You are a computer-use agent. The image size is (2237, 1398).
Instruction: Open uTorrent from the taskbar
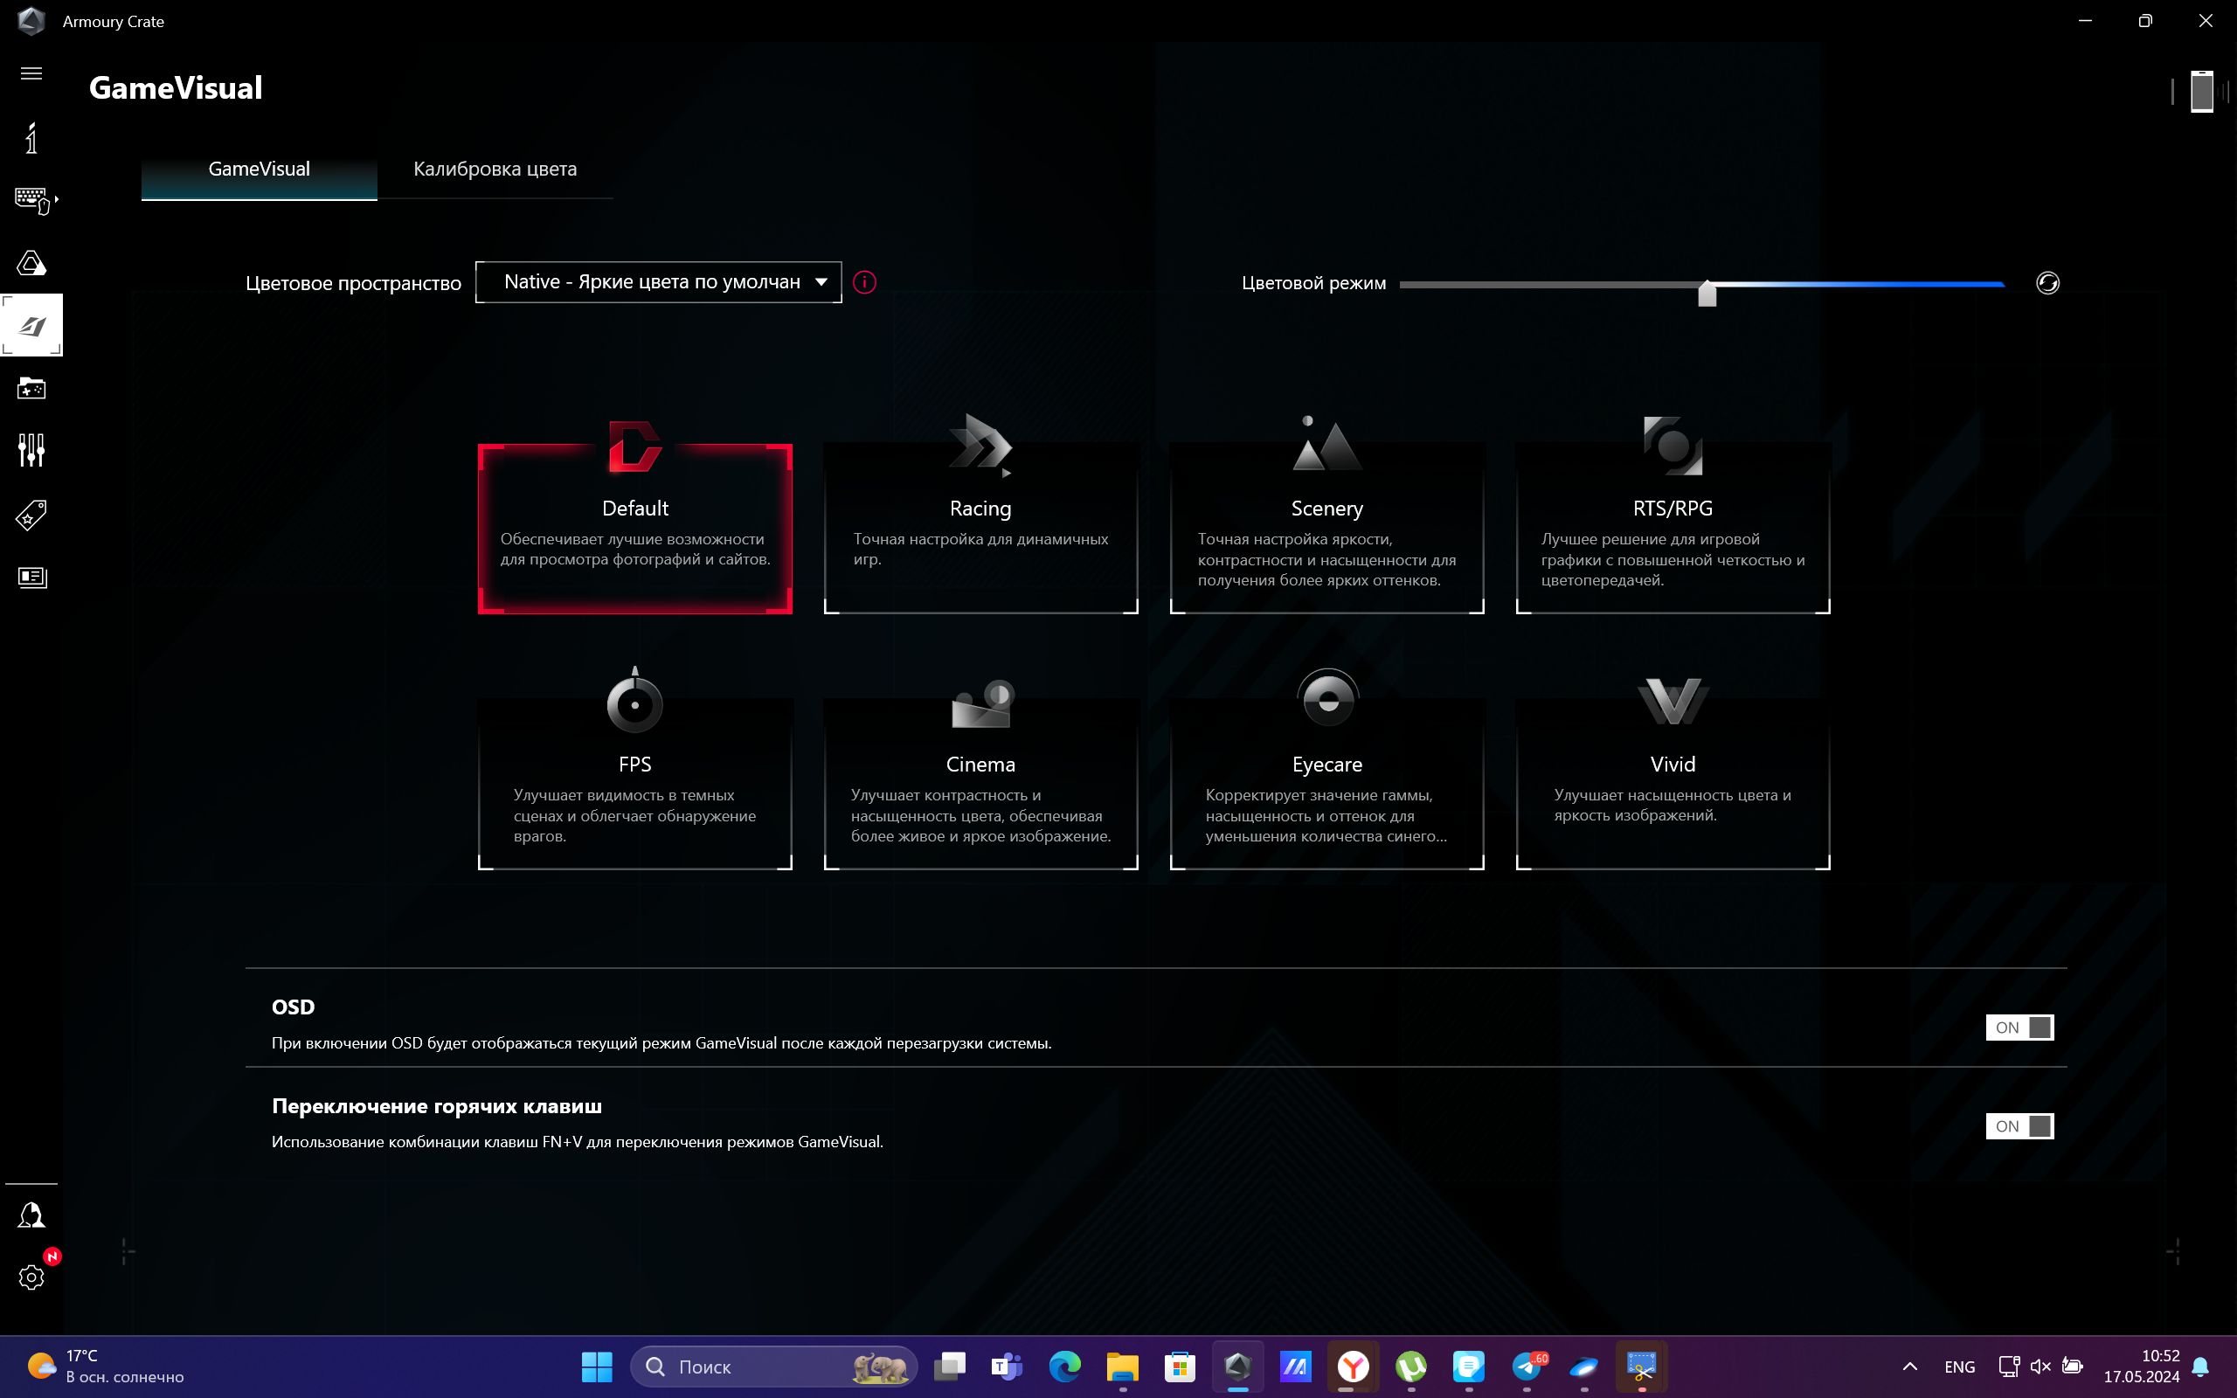pyautogui.click(x=1411, y=1367)
